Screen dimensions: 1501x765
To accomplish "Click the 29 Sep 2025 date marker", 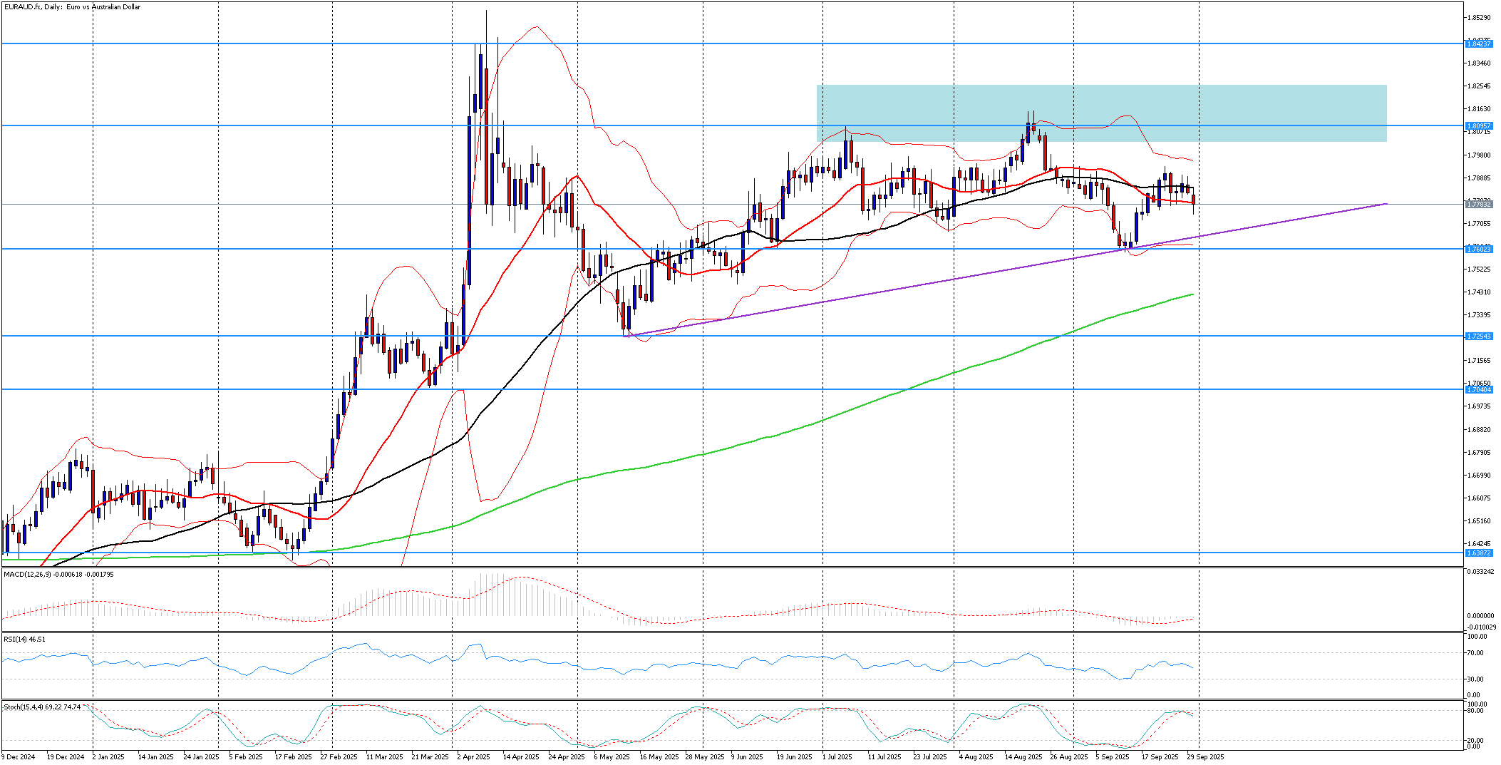I will [1206, 757].
